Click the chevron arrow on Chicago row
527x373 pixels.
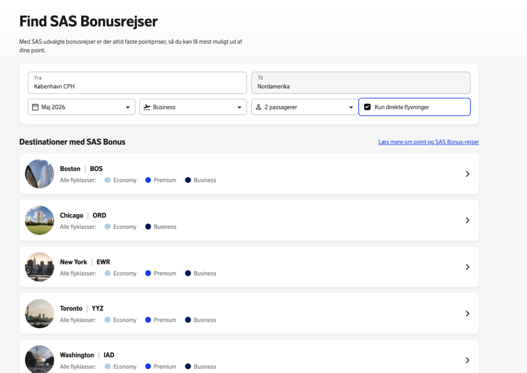coord(467,221)
